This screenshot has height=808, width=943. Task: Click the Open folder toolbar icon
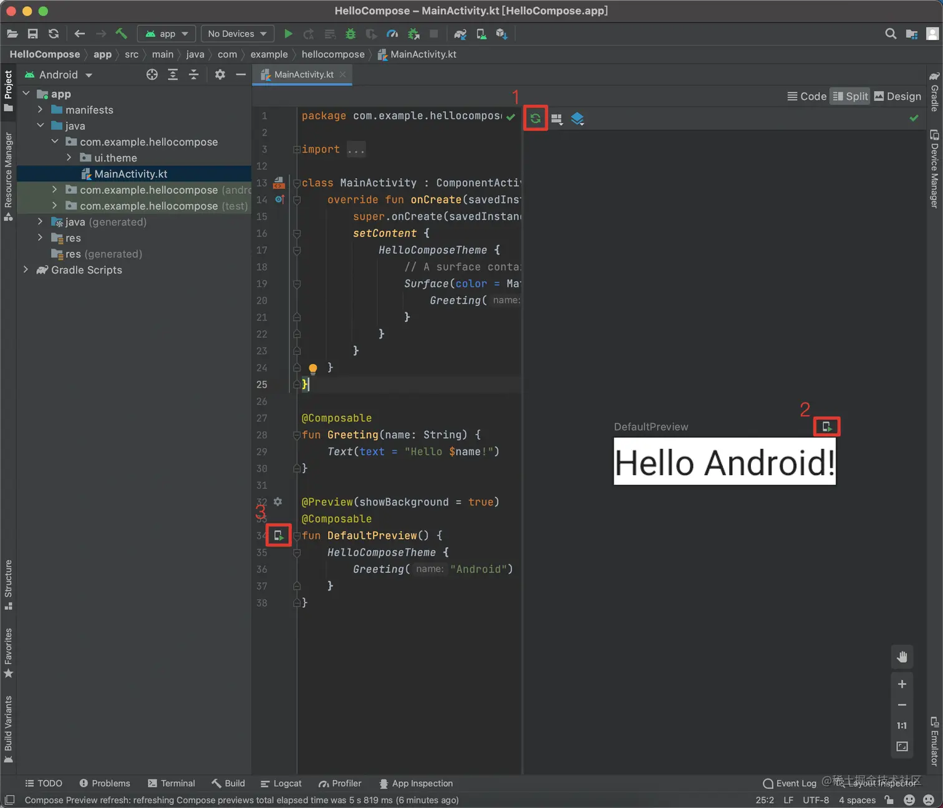[x=12, y=34]
